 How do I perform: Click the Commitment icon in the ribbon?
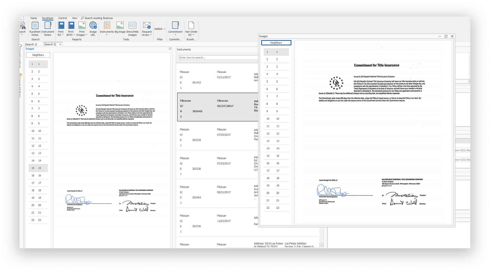(175, 25)
